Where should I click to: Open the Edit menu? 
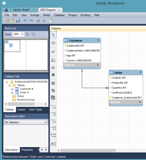coord(15,15)
